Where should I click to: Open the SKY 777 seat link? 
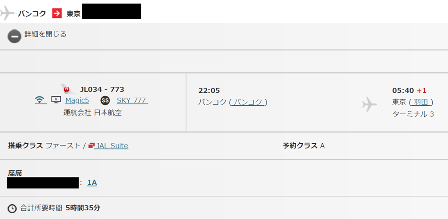click(132, 101)
